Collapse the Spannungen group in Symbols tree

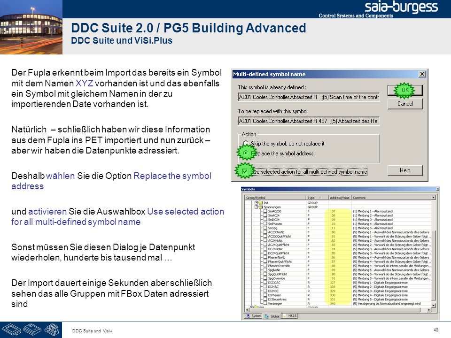pyautogui.click(x=256, y=207)
